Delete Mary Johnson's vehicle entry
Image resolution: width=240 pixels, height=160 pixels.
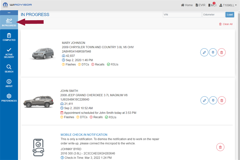coord(222,52)
